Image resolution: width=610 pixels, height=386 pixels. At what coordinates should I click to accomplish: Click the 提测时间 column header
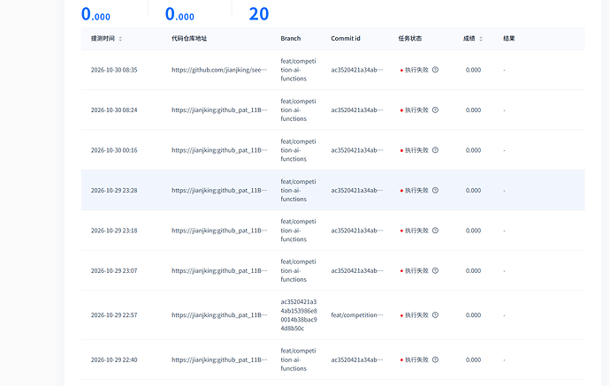[x=103, y=39]
